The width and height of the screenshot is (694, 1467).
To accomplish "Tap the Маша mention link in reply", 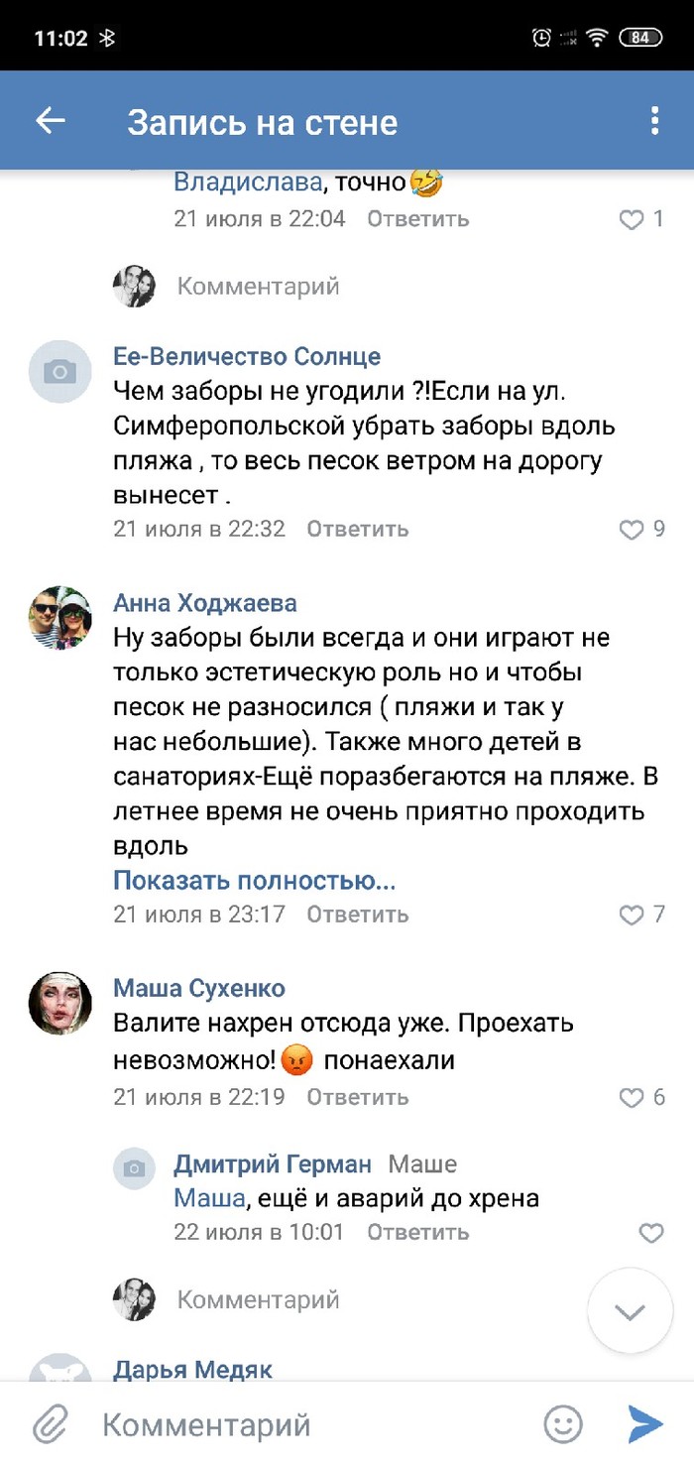I will pyautogui.click(x=208, y=1198).
